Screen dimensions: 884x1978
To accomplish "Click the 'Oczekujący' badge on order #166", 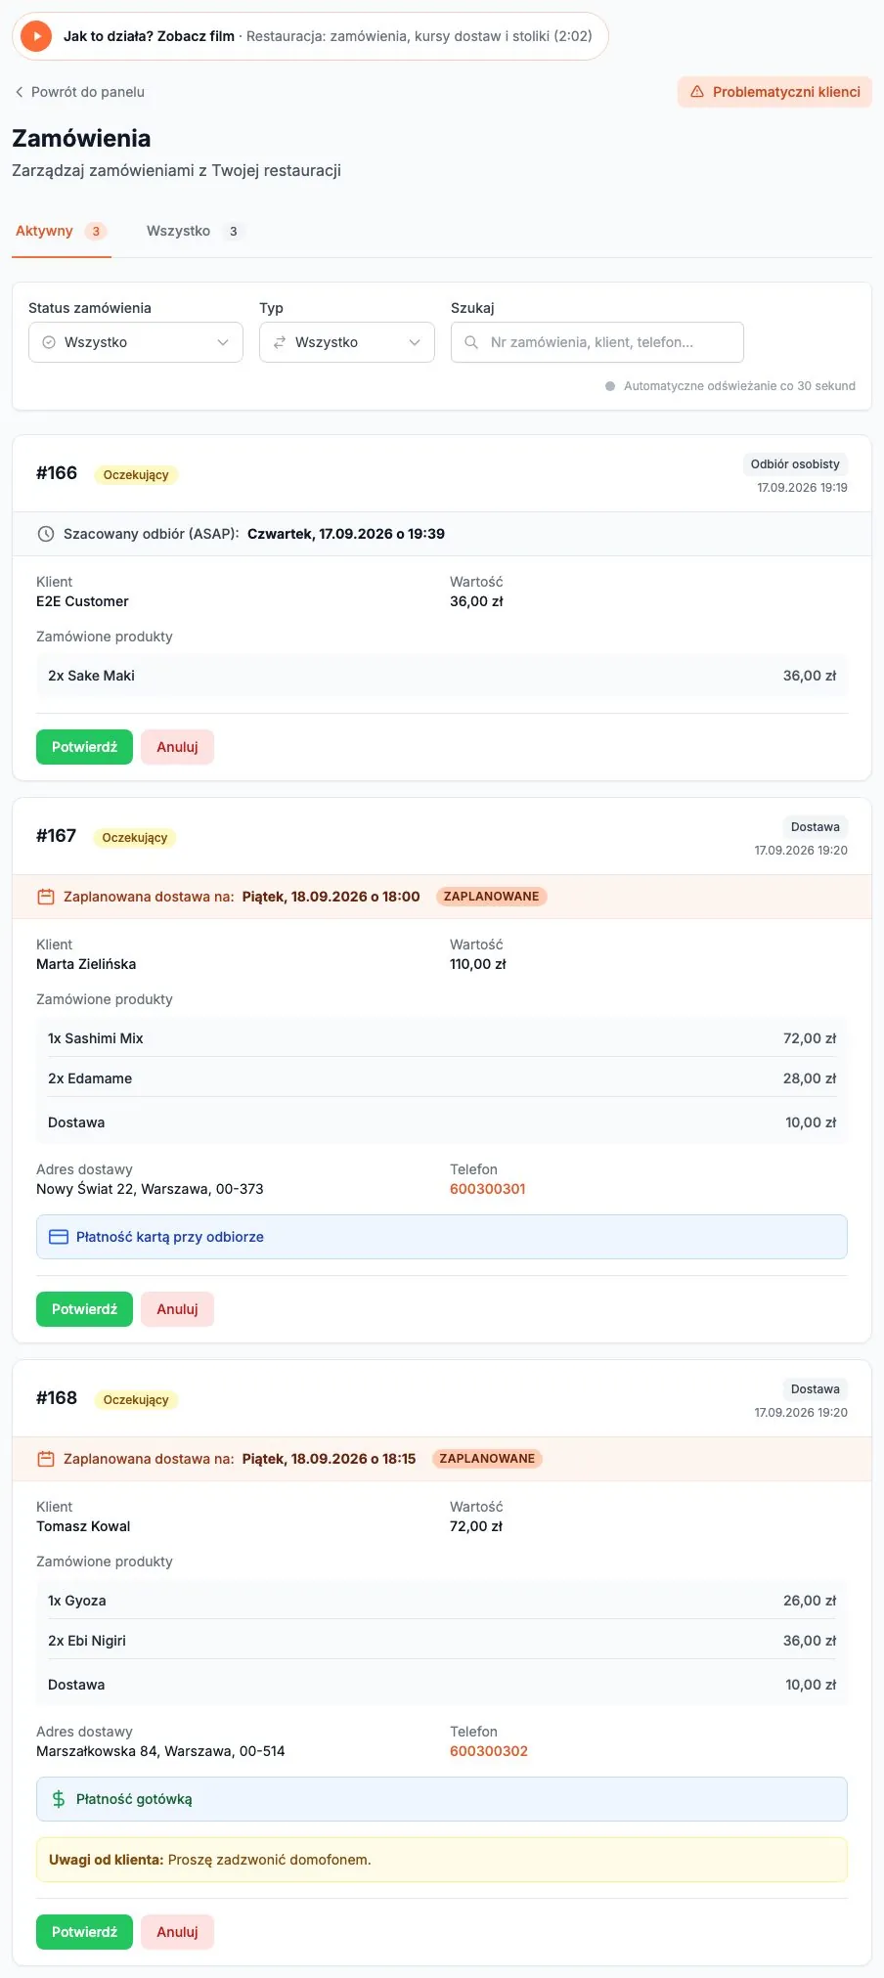I will point(136,475).
